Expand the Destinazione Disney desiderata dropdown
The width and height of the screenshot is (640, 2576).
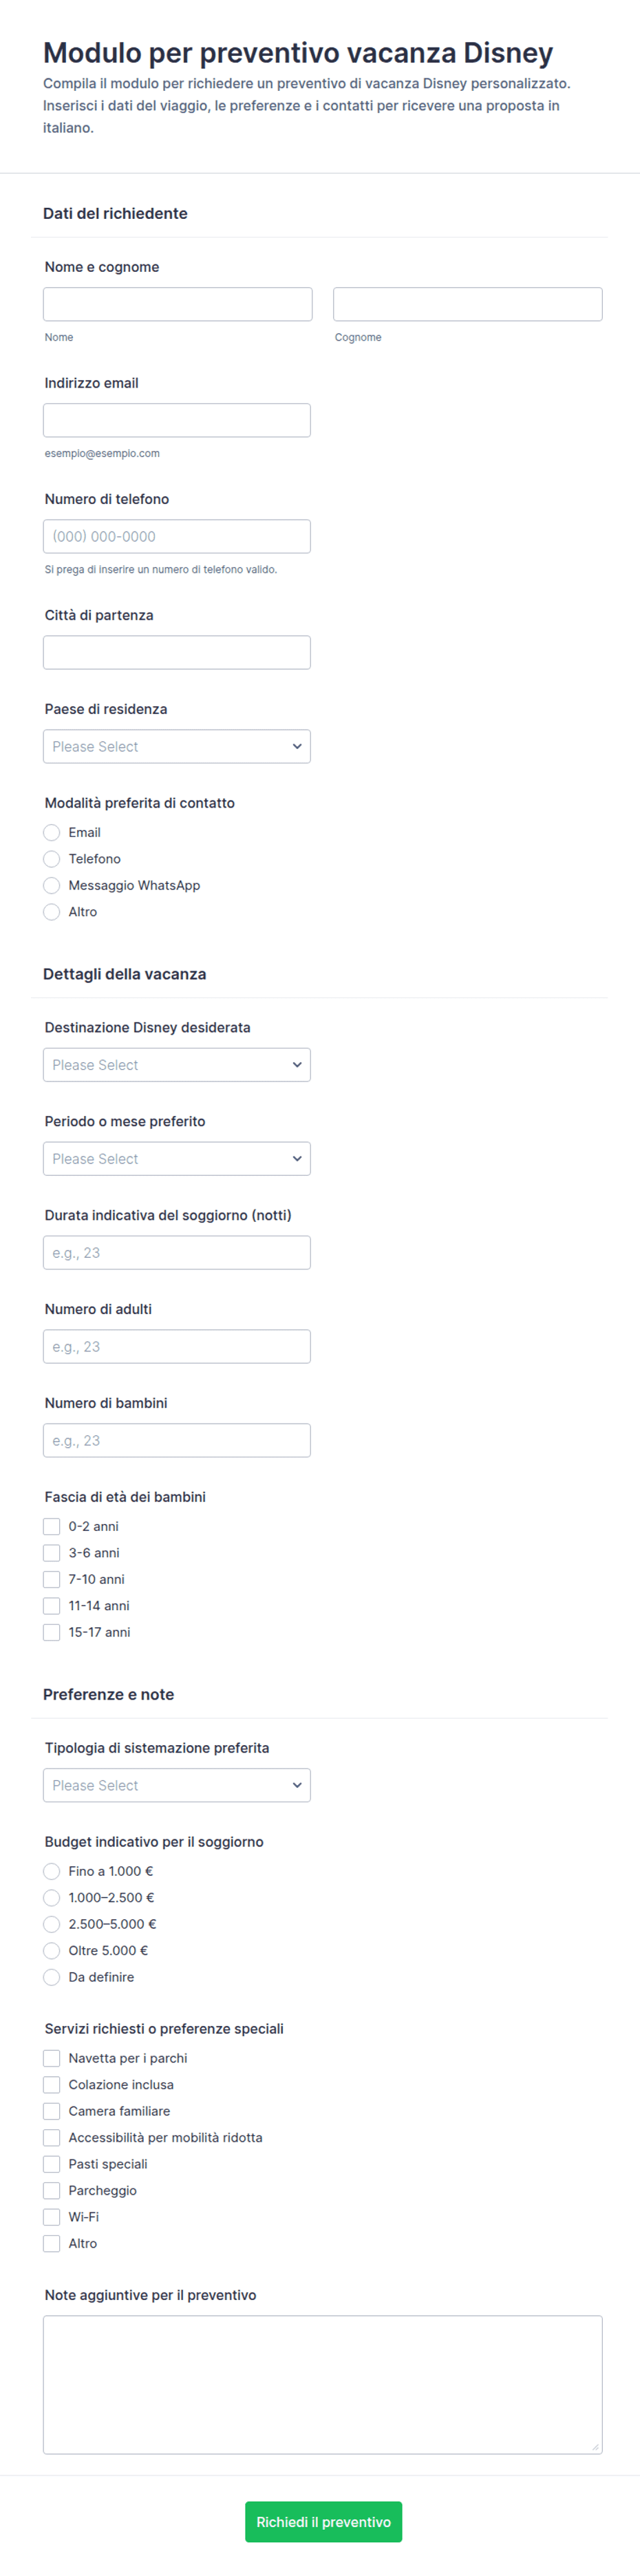click(177, 1064)
